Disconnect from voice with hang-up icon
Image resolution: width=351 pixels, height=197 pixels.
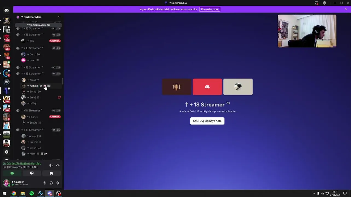58,165
